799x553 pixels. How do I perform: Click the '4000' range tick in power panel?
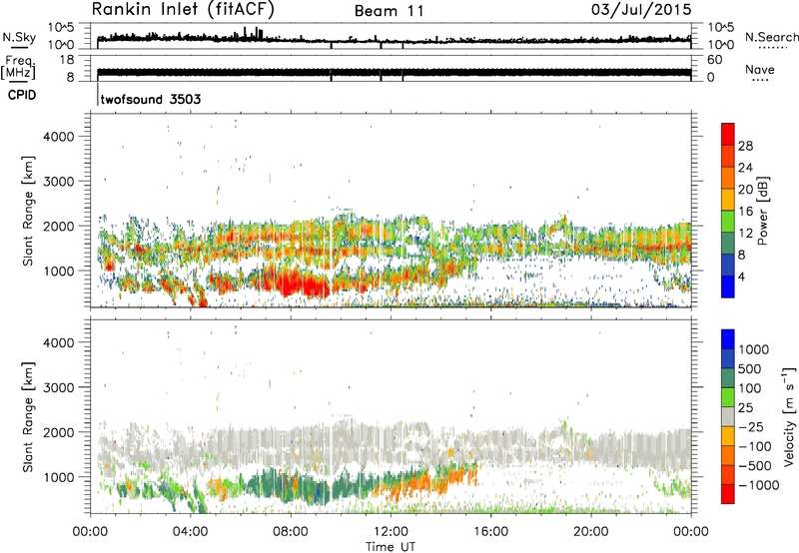59,137
